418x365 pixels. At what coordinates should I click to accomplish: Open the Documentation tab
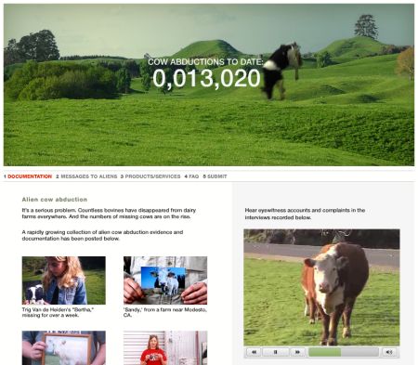tap(28, 176)
